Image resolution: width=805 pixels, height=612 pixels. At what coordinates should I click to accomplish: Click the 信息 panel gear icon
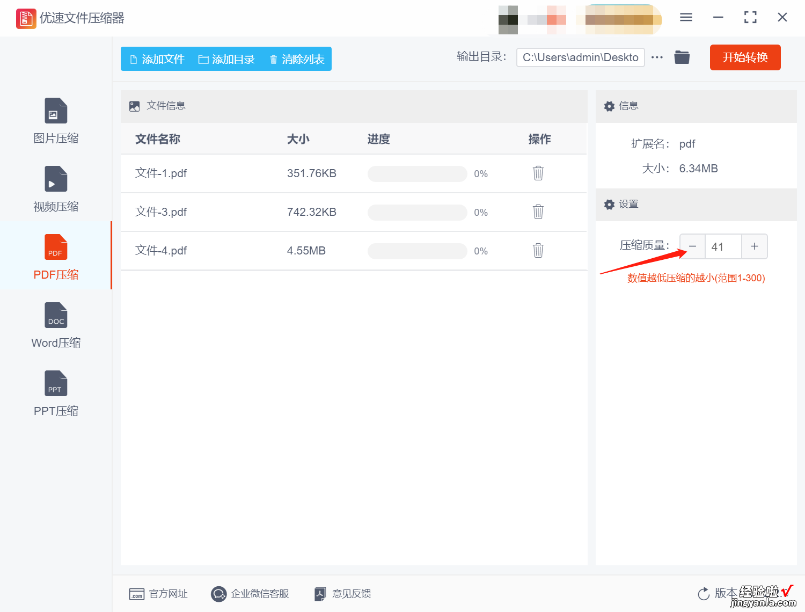point(609,106)
